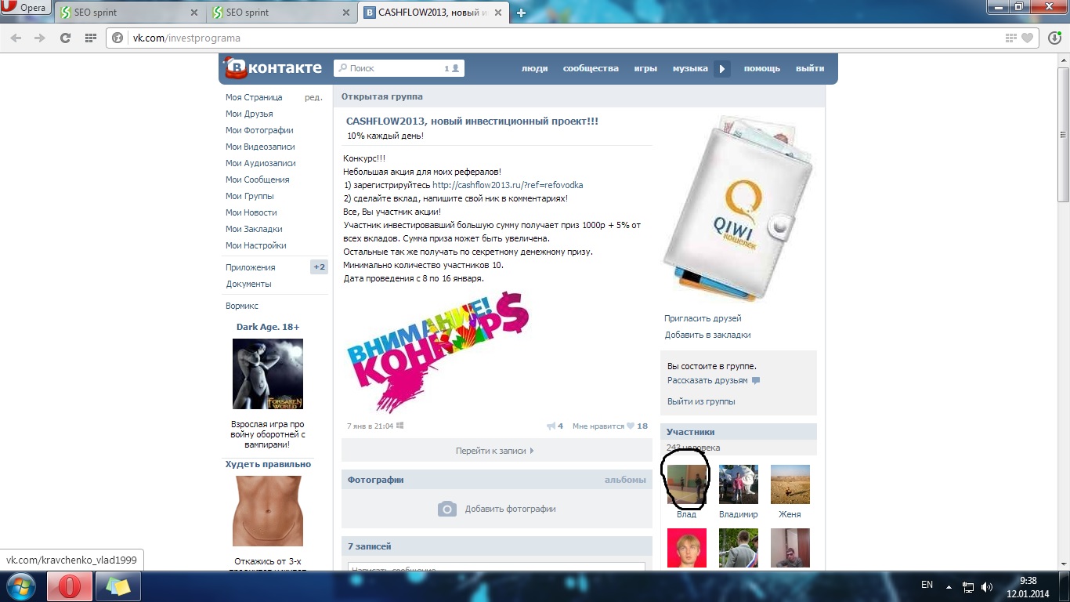This screenshot has height=602, width=1070.
Task: Click Пригласить друзей link
Action: click(x=703, y=318)
